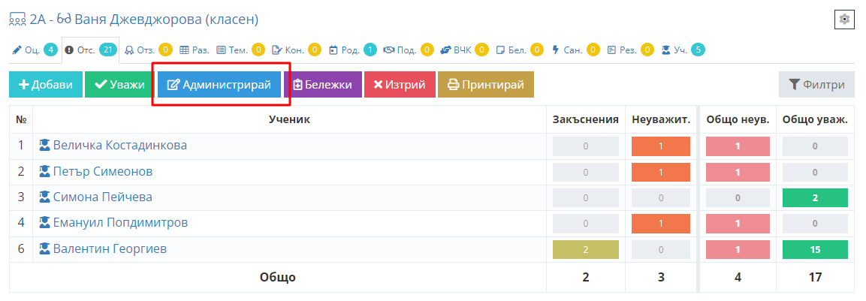Click the green Уважи button
The image size is (866, 301).
(119, 85)
